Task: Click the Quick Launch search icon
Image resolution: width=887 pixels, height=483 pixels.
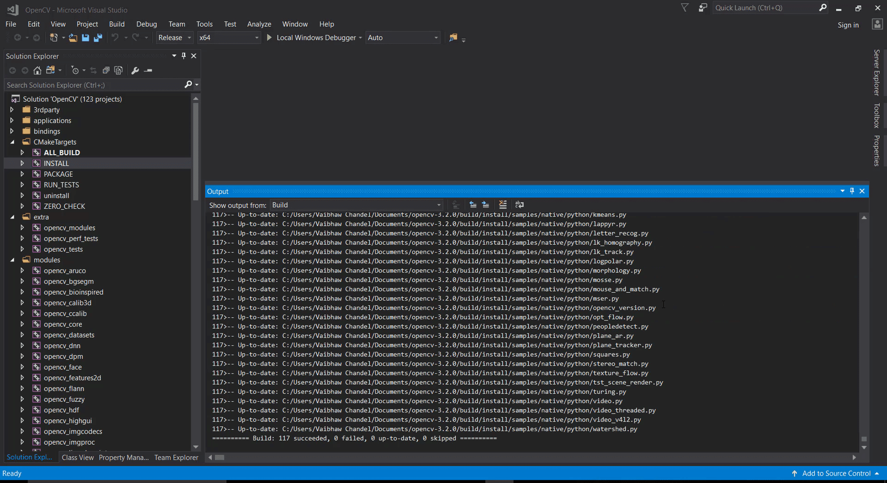Action: point(823,7)
